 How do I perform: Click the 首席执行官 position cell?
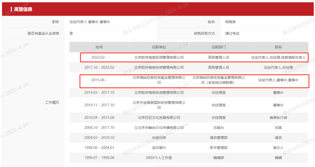pos(278,118)
